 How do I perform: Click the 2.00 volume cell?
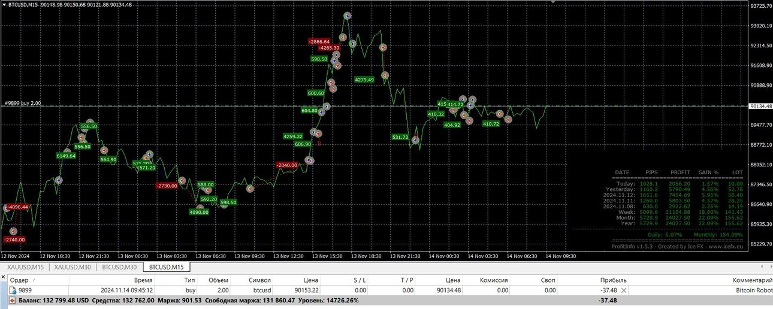(222, 290)
